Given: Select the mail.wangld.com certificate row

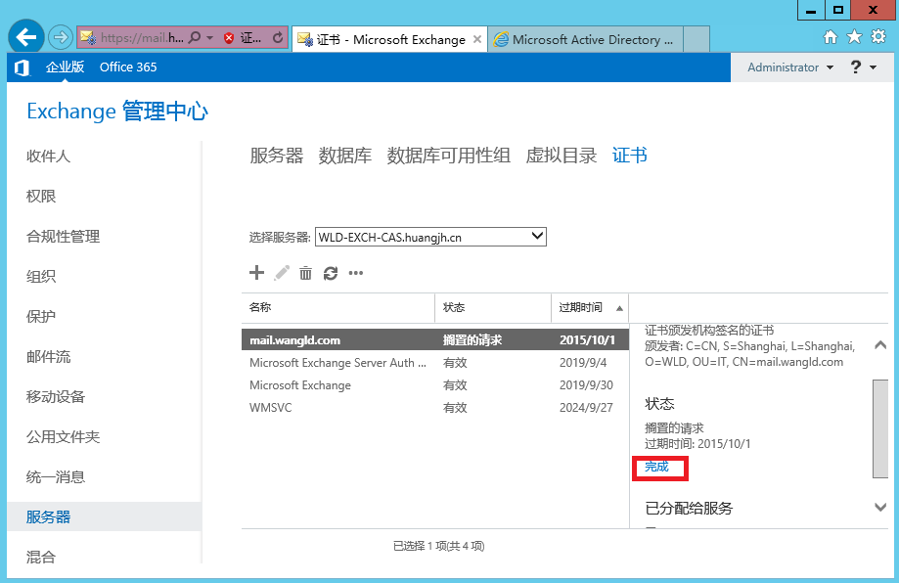Looking at the screenshot, I should tap(435, 340).
